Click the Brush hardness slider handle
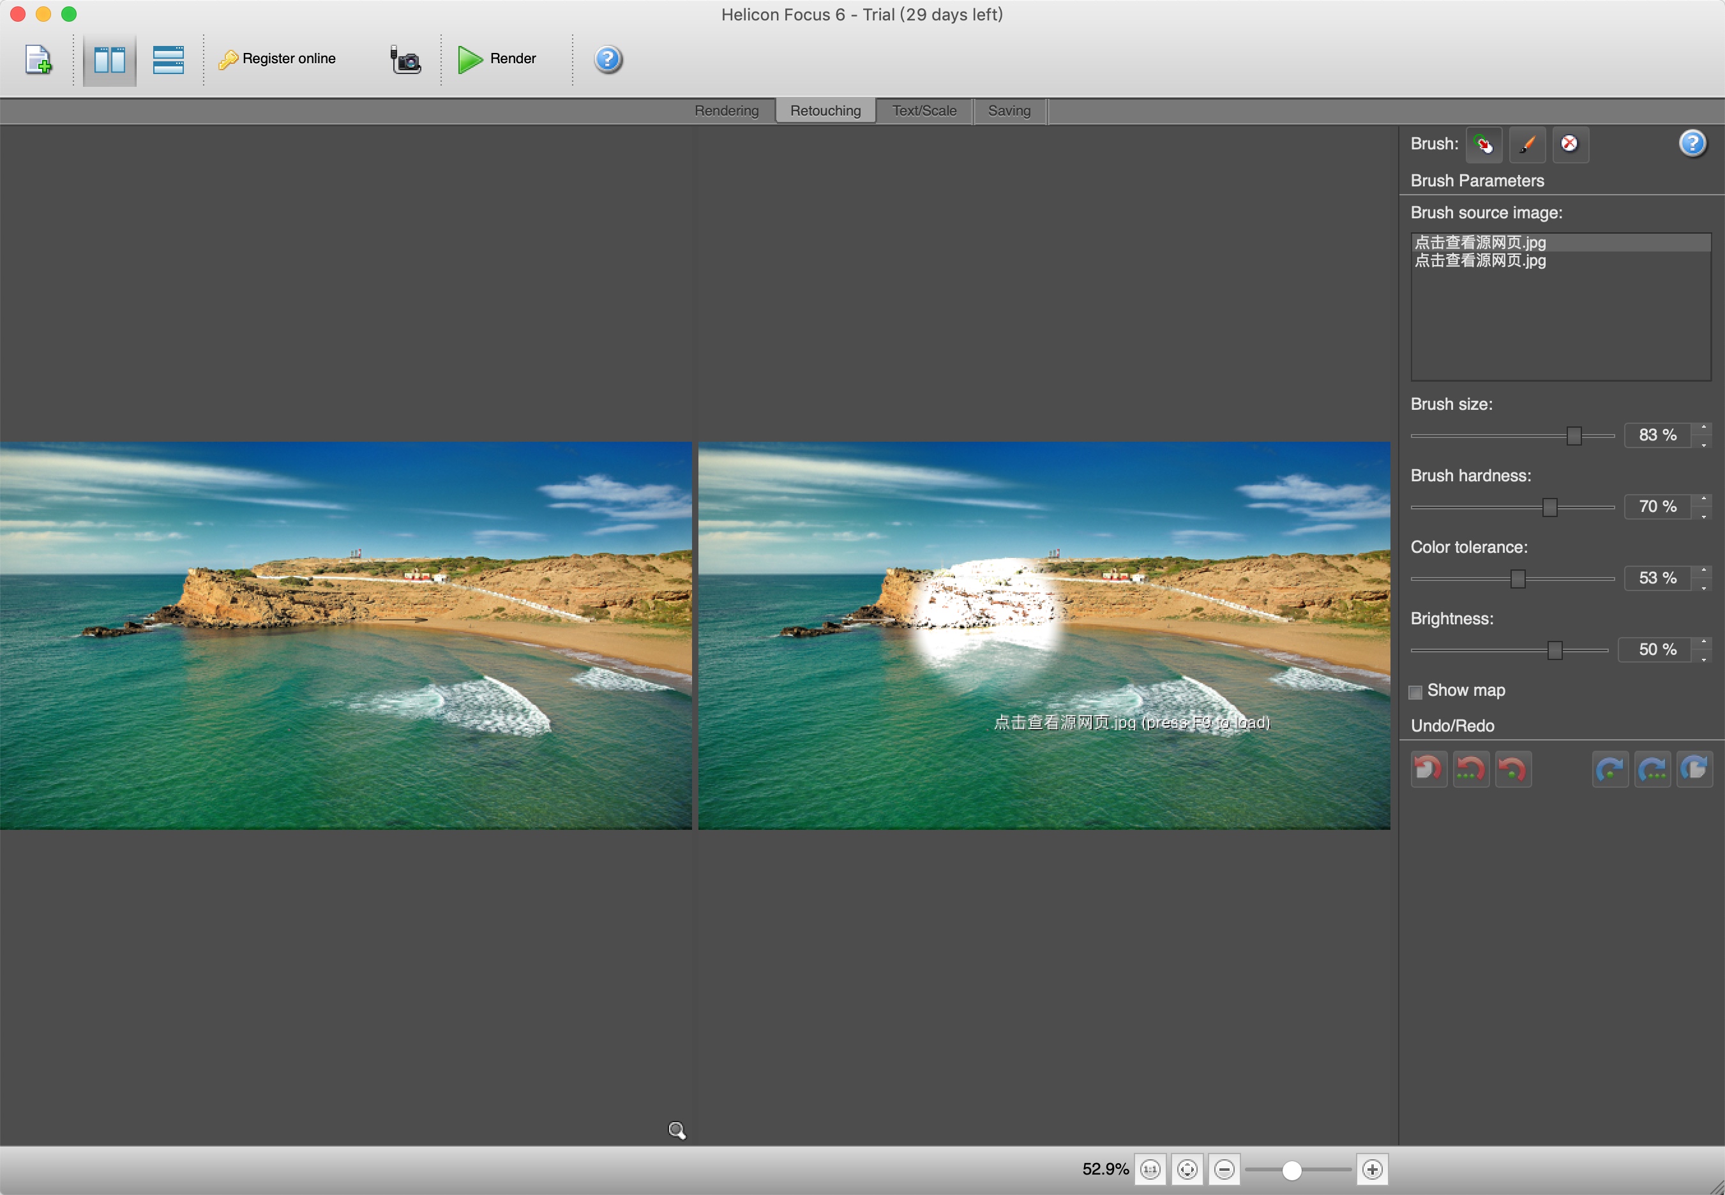 pyautogui.click(x=1549, y=507)
